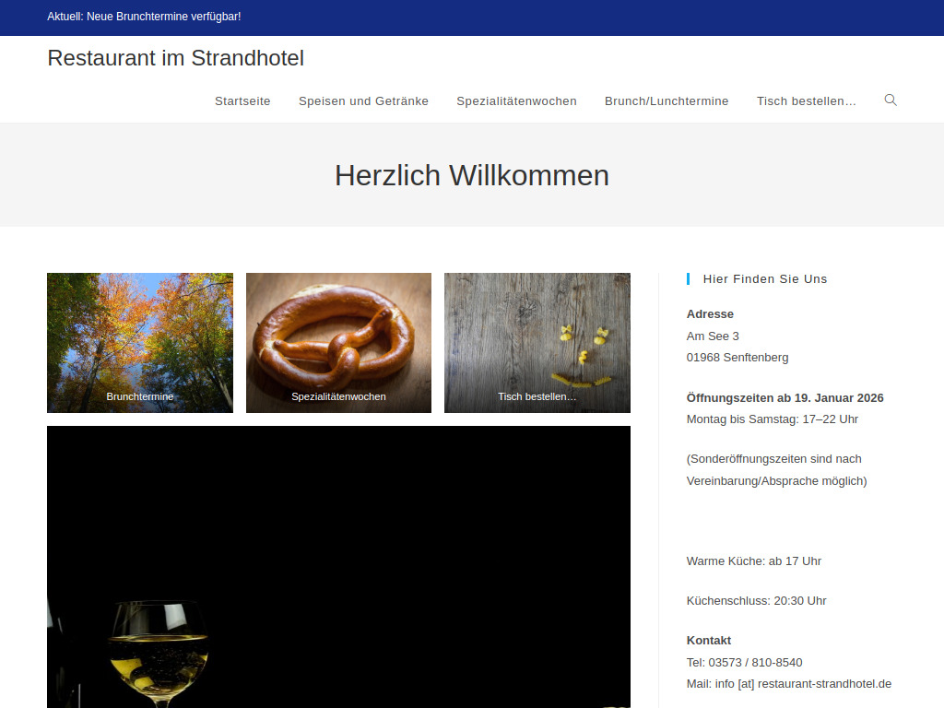Click the Hier Finden Sie Uns heading
This screenshot has height=708, width=944.
[764, 278]
